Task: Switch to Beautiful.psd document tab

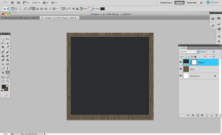Action: click(20, 18)
